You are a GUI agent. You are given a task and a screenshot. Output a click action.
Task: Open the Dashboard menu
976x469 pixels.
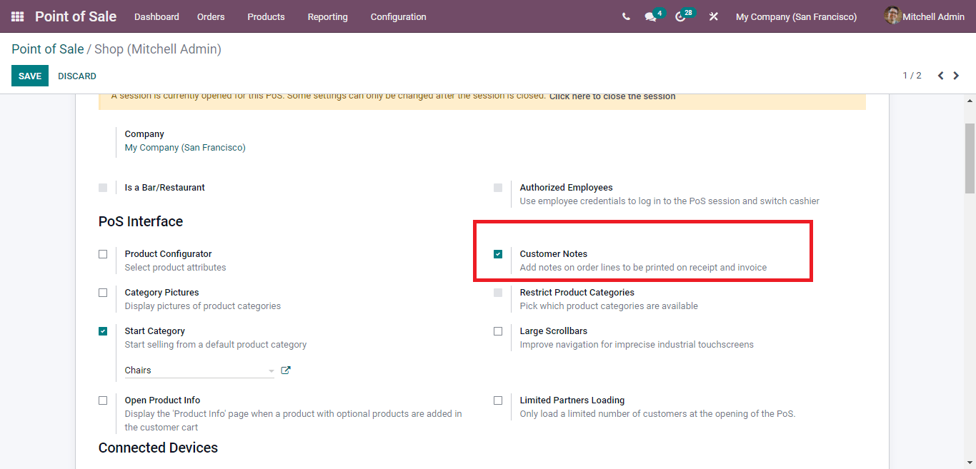pyautogui.click(x=156, y=16)
